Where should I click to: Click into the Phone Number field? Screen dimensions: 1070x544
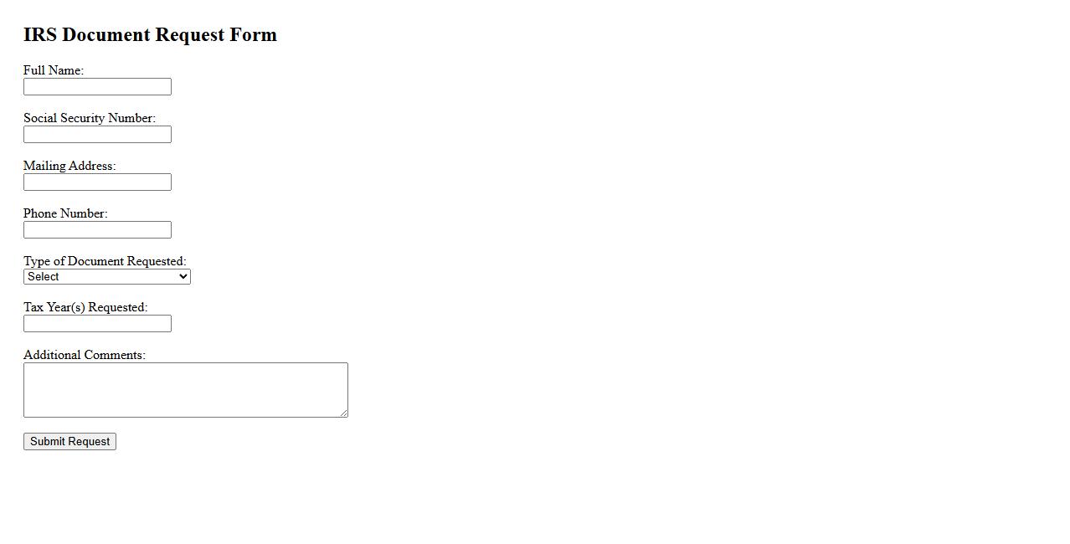click(97, 230)
